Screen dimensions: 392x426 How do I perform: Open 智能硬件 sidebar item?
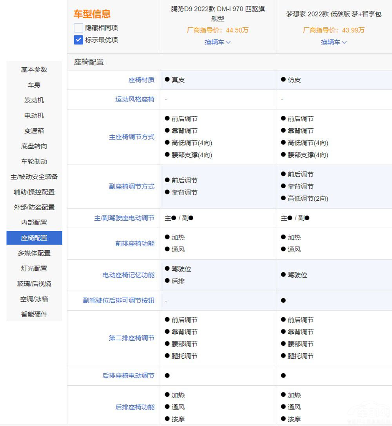(x=34, y=314)
